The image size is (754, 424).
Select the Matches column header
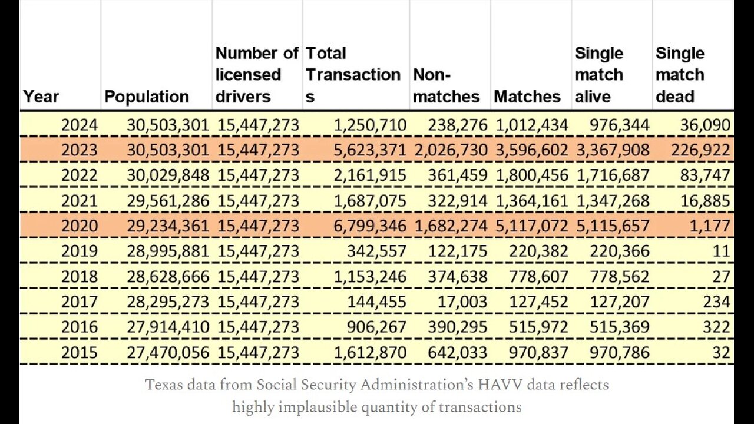coord(527,97)
